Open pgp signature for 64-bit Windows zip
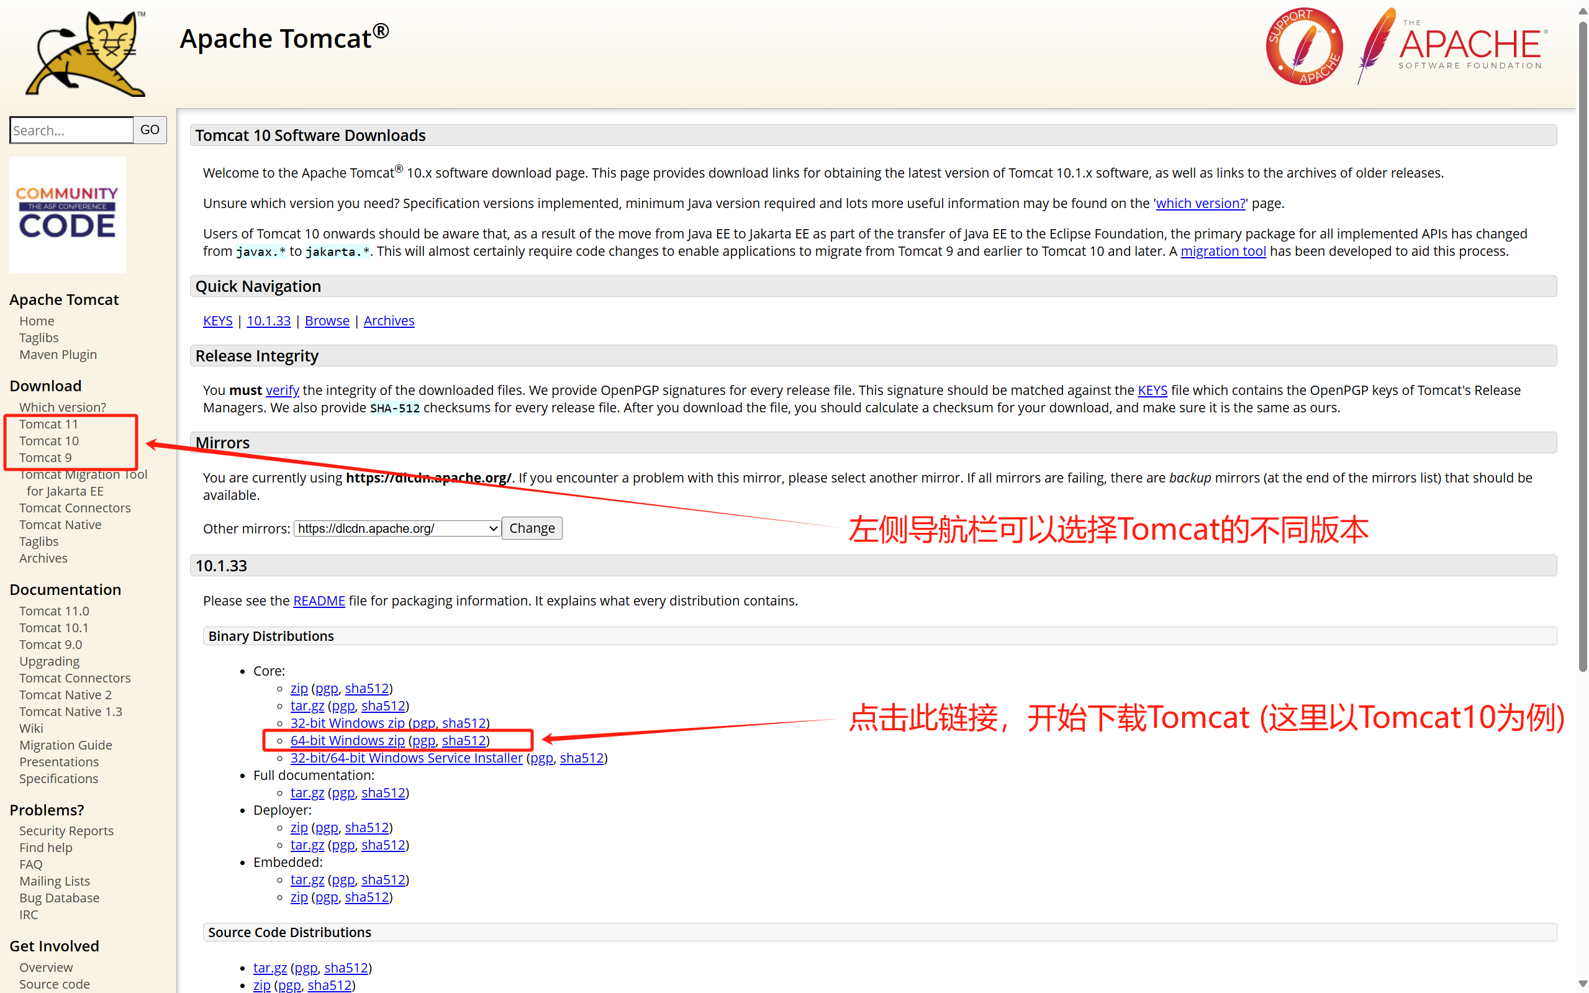 click(x=423, y=741)
